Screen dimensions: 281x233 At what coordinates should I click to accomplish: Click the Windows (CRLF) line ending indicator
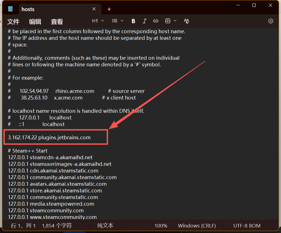point(197,226)
